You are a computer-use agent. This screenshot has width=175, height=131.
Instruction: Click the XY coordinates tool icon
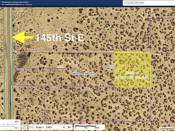(x=25, y=127)
